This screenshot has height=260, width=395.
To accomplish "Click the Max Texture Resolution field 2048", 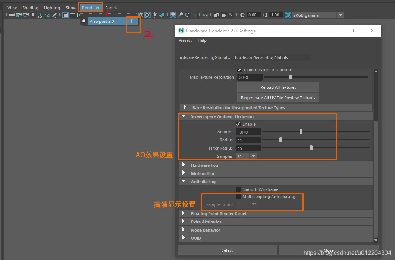I will pos(250,77).
